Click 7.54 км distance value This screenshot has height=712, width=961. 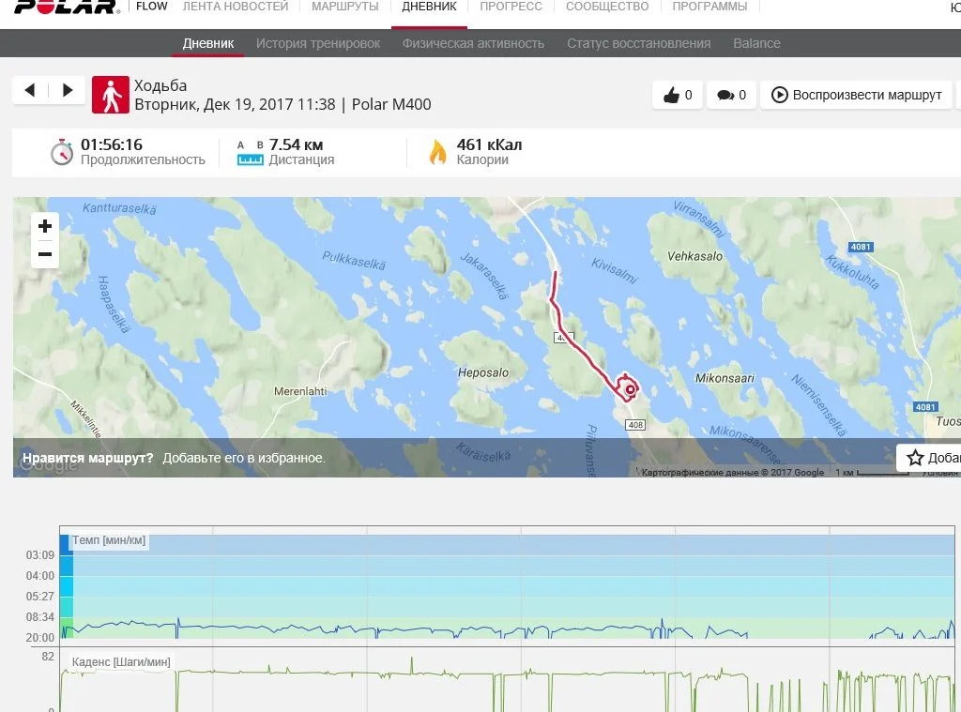tap(296, 144)
